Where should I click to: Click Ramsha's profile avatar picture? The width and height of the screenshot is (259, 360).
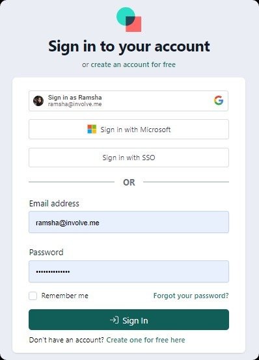[38, 101]
